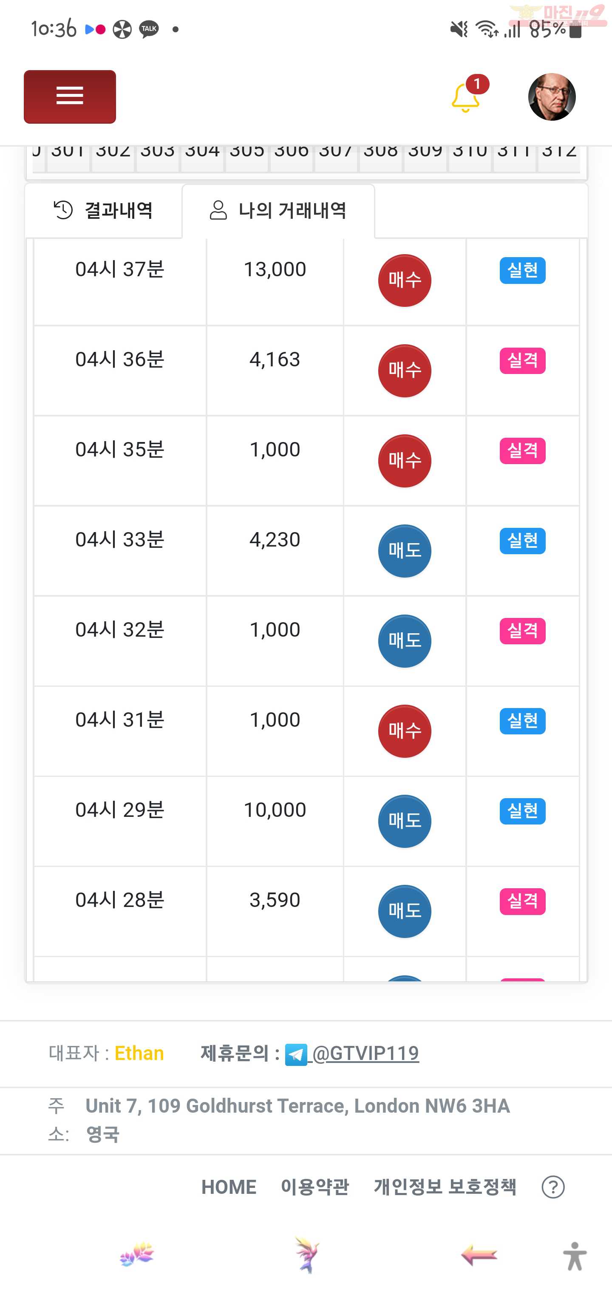This screenshot has width=612, height=1292.
Task: Open the 이용약관 link
Action: [x=314, y=1187]
